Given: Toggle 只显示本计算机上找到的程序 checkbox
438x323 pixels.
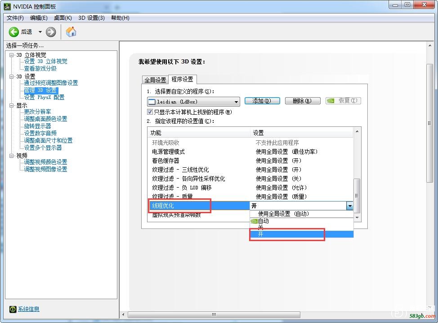Looking at the screenshot, I should tap(150, 112).
